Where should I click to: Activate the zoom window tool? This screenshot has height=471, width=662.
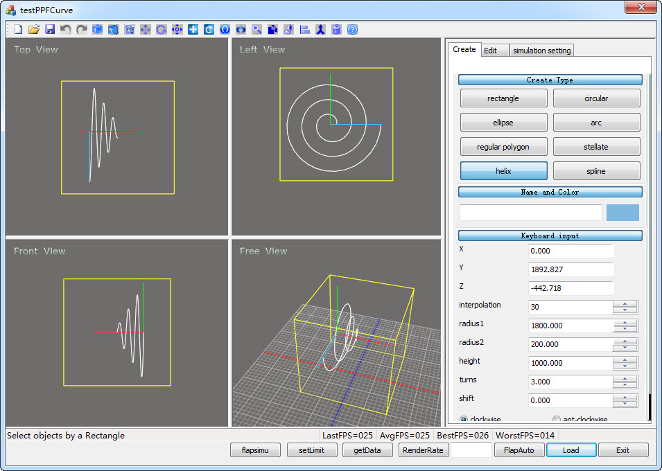pos(129,29)
